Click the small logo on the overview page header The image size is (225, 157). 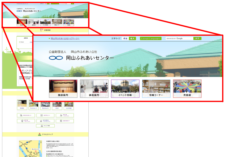(19, 11)
